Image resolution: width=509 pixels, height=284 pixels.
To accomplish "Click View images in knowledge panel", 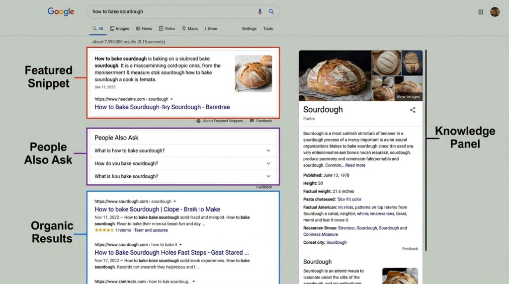I will click(408, 97).
